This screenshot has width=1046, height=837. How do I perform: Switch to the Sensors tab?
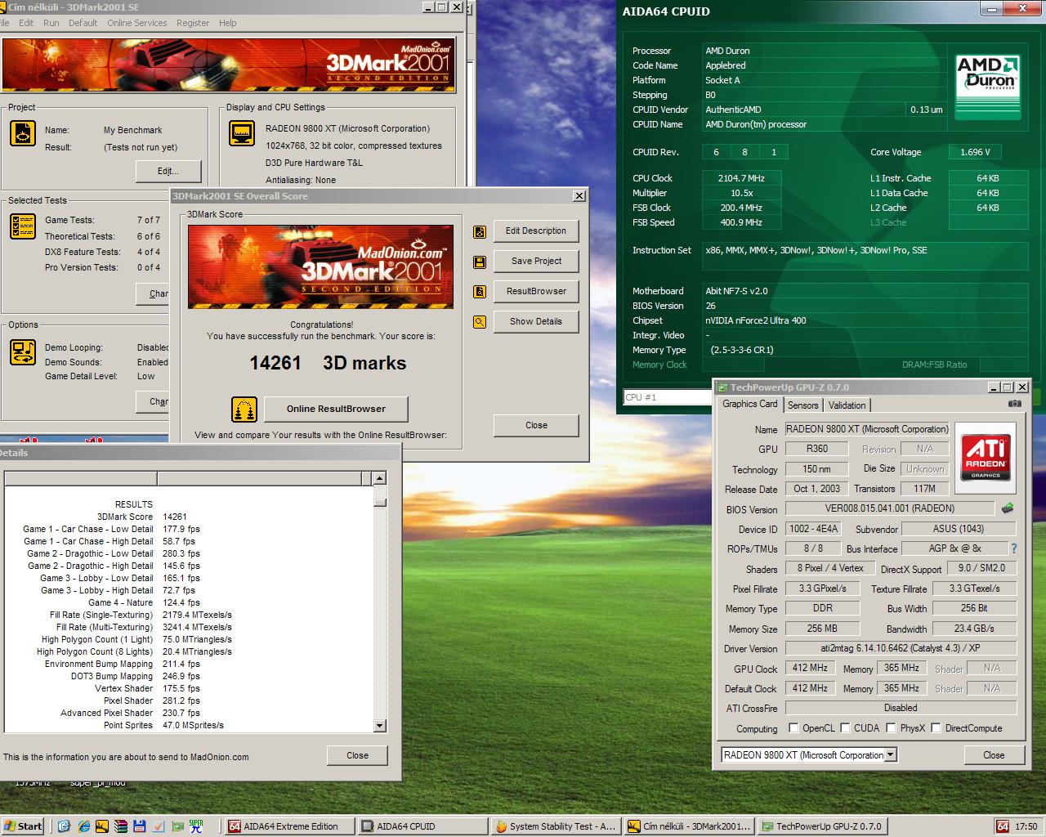802,405
